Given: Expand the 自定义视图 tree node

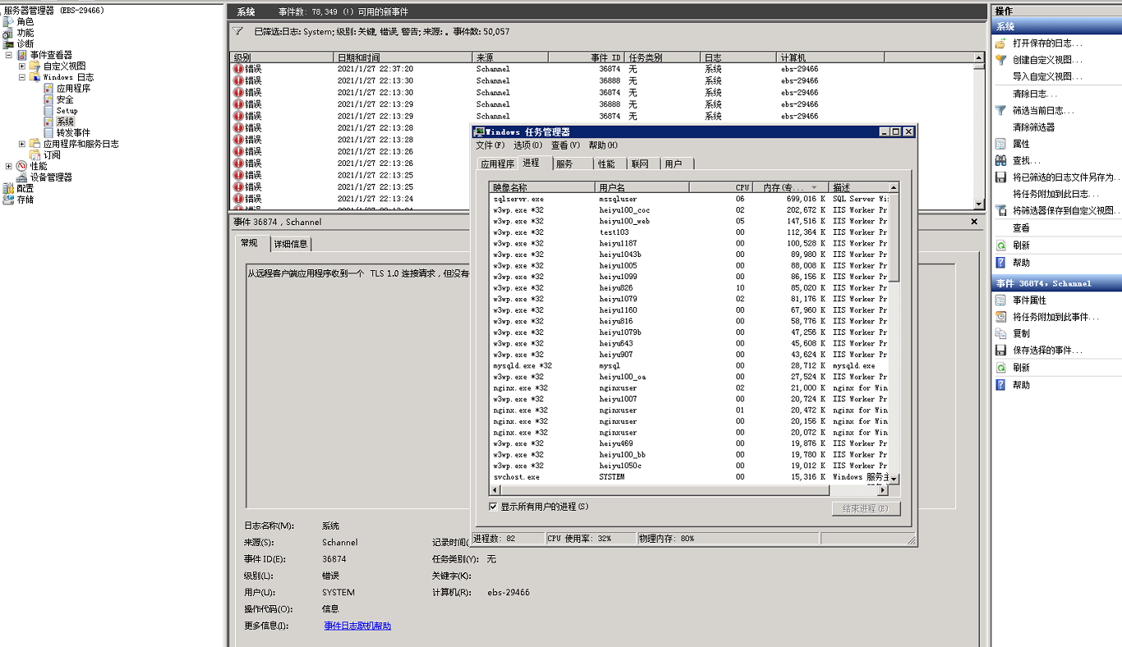Looking at the screenshot, I should 22,66.
